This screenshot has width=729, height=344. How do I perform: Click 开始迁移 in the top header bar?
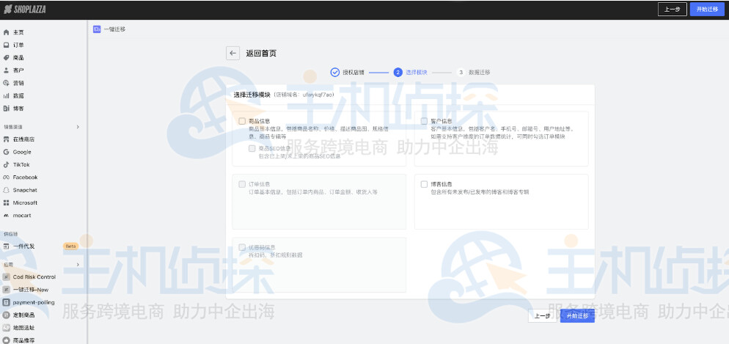707,10
